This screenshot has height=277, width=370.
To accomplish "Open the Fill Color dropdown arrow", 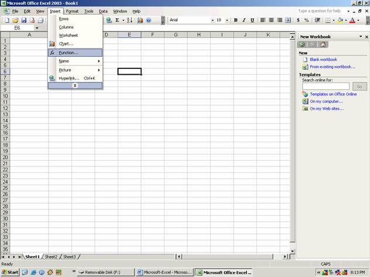I will [x=345, y=20].
